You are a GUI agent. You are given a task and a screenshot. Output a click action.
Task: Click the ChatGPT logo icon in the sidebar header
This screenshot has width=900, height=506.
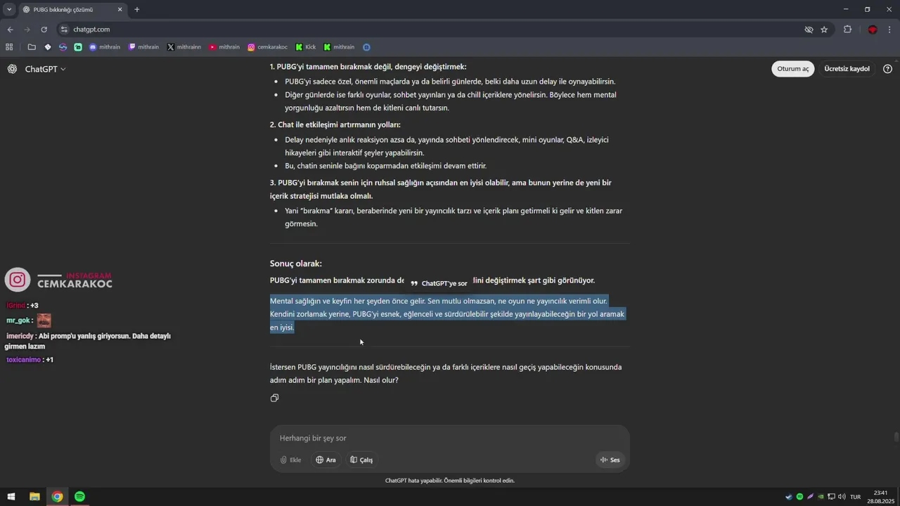click(12, 69)
